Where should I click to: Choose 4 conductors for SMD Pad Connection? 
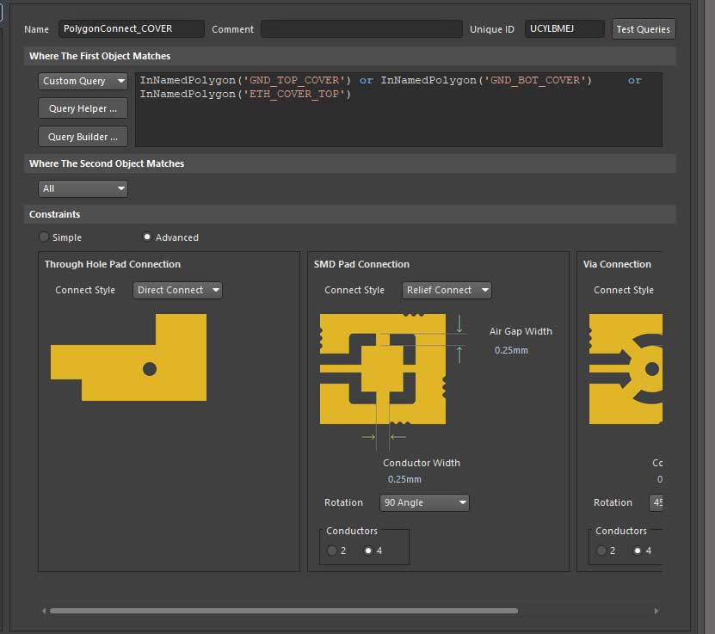click(x=369, y=551)
